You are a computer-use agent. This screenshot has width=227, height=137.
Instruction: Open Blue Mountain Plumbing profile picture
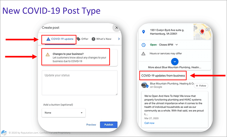pos(145,85)
